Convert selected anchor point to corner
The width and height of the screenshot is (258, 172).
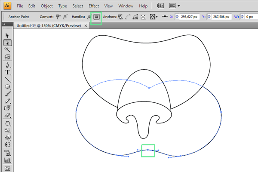click(x=58, y=17)
